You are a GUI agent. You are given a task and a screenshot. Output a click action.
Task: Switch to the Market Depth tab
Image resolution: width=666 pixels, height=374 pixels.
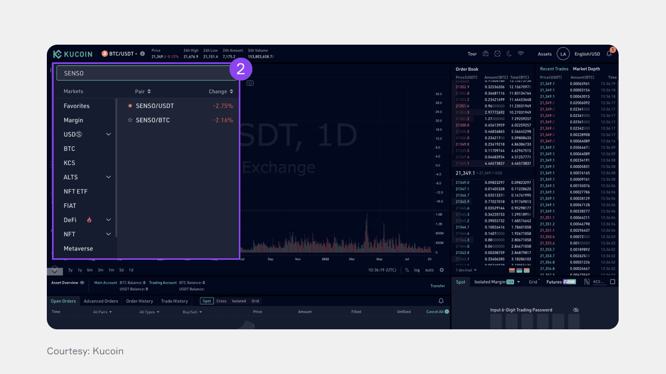coord(586,69)
